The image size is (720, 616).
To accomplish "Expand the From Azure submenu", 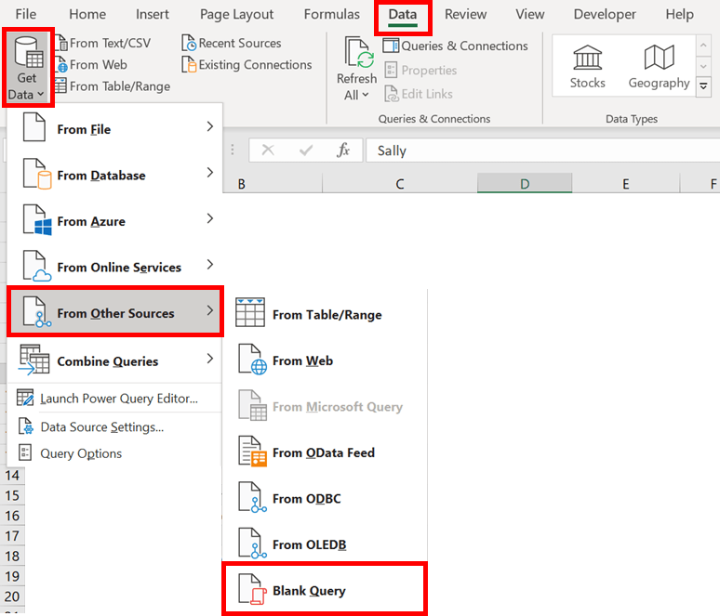I will [114, 220].
